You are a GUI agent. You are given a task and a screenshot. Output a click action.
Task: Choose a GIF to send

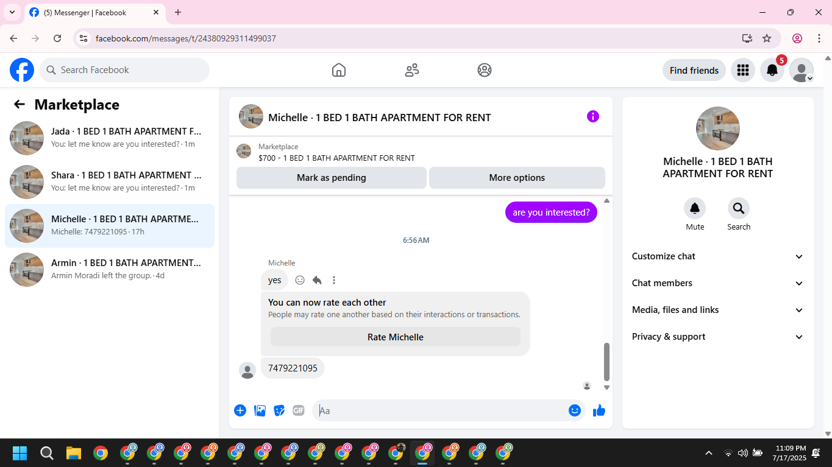click(299, 410)
